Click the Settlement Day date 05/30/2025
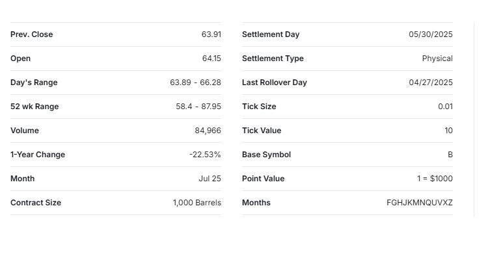 431,34
